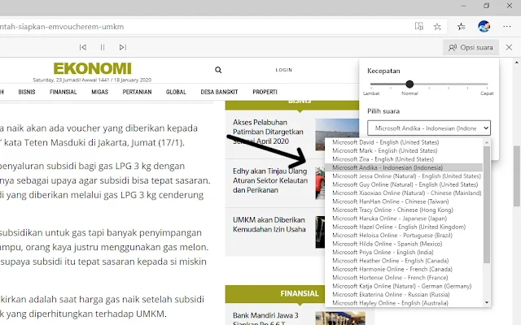Select Microsoft David - English (United States)
521x325 pixels.
pos(404,142)
